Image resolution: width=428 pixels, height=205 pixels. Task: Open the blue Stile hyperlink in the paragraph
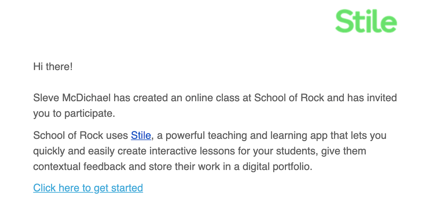[141, 135]
